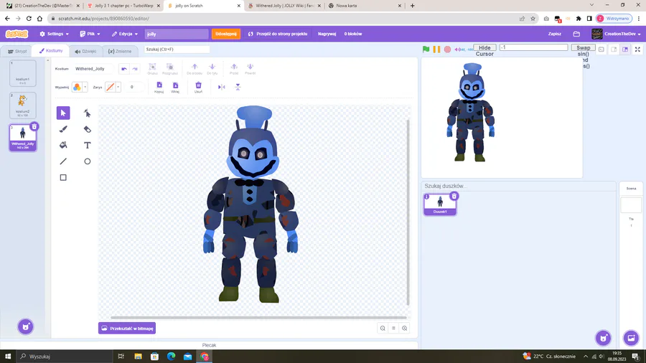Switch to the Dźwięki tab
This screenshot has width=646, height=363.
85,52
